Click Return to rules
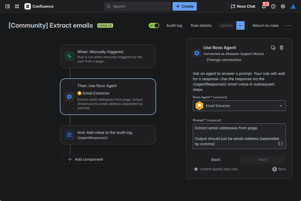Image resolution: width=301 pixels, height=201 pixels. (265, 26)
